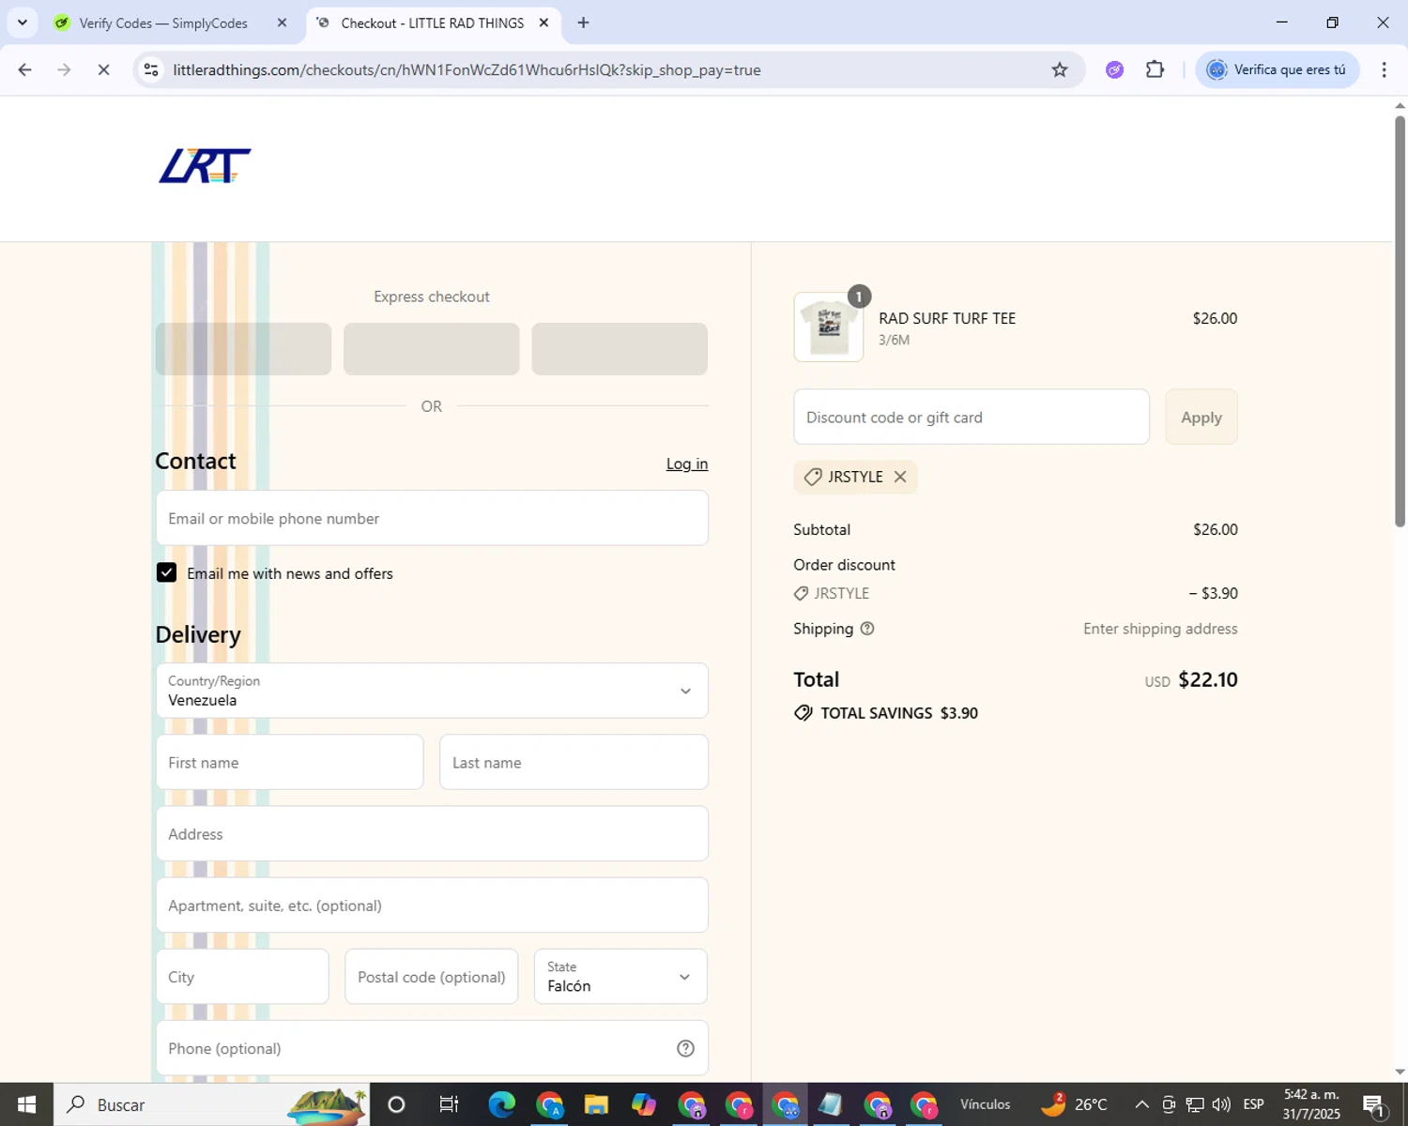Open the Copilot app on the taskbar

tap(643, 1104)
